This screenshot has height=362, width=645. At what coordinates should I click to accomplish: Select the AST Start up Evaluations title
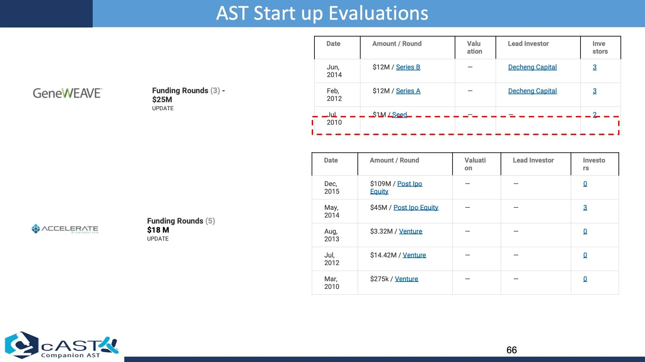click(x=322, y=13)
